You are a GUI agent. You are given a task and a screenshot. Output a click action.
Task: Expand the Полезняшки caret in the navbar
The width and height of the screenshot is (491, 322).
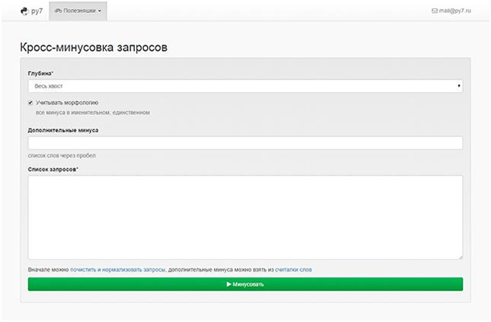click(x=100, y=11)
